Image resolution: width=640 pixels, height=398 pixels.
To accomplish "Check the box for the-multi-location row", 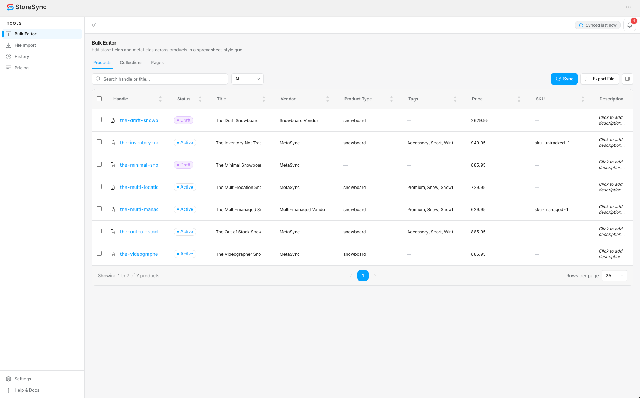I will click(x=99, y=186).
